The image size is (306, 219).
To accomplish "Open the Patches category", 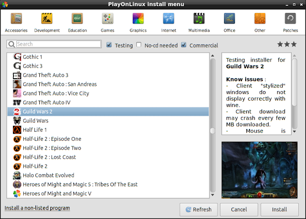I will (x=290, y=22).
